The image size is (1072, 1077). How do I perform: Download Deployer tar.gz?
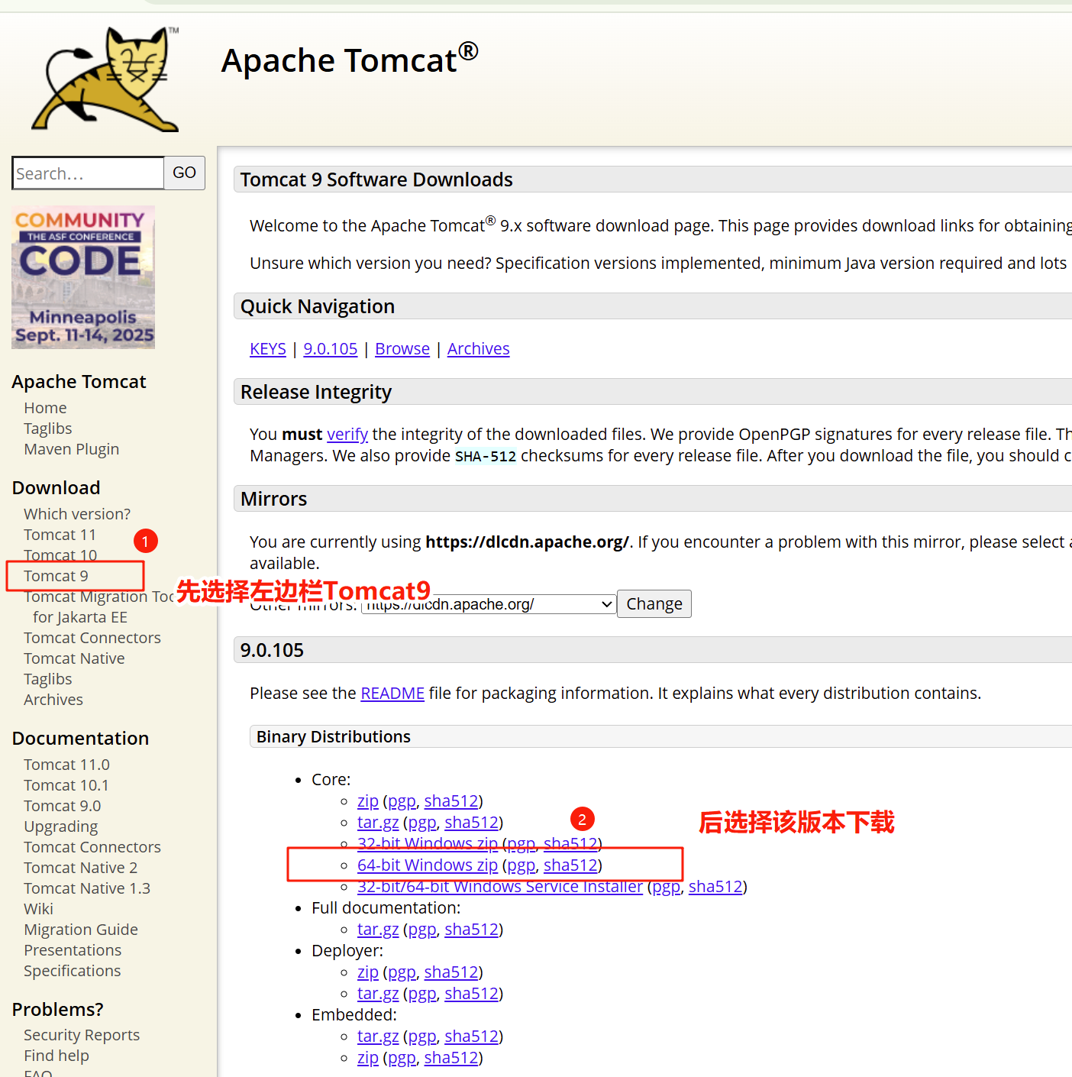(x=378, y=994)
